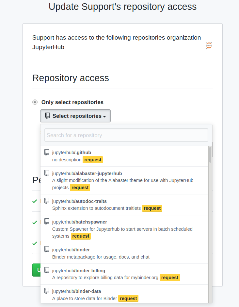Click the repository icon for batchspawner
Screen dimensions: 239x307
[x=46, y=221]
